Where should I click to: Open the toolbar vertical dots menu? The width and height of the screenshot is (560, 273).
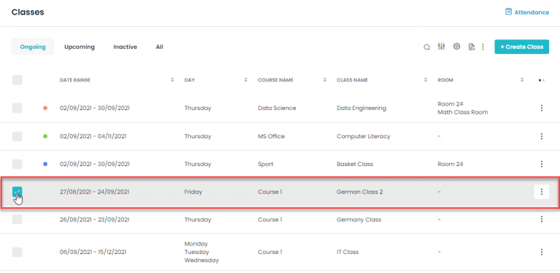click(x=483, y=47)
